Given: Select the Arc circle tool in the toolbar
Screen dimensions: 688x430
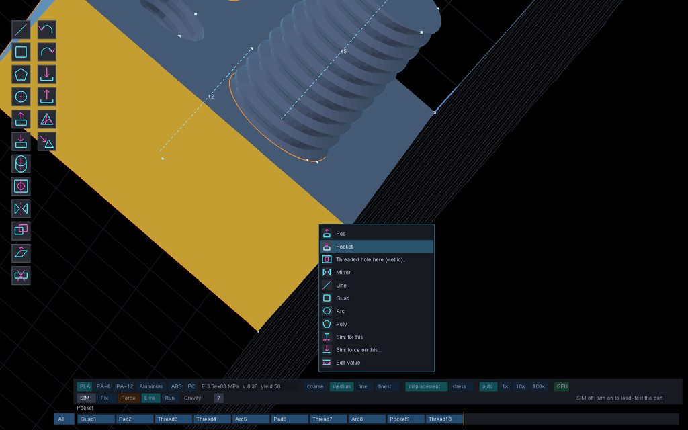Looking at the screenshot, I should coord(21,97).
